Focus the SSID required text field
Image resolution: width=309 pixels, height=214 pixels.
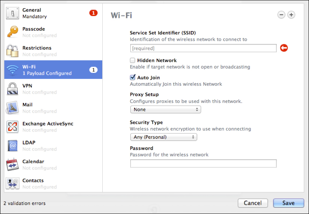click(203, 48)
